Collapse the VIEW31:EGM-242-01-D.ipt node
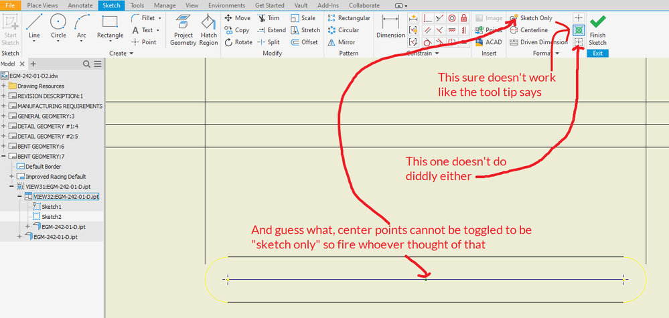 [11, 187]
